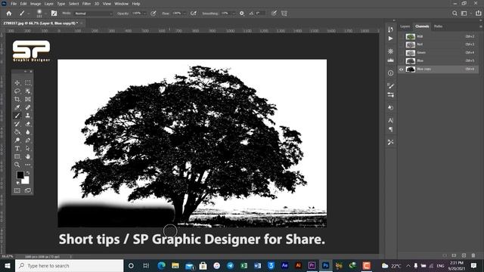Image resolution: width=484 pixels, height=272 pixels.
Task: Select the Dodge tool
Action: (17, 141)
